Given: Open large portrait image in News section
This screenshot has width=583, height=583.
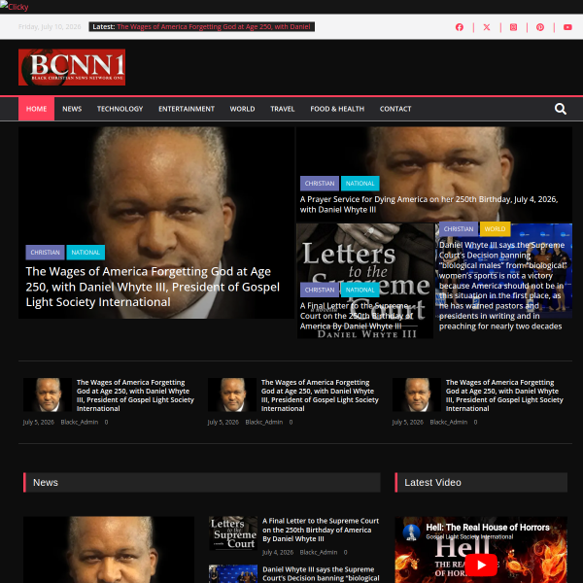Looking at the screenshot, I should [x=109, y=550].
